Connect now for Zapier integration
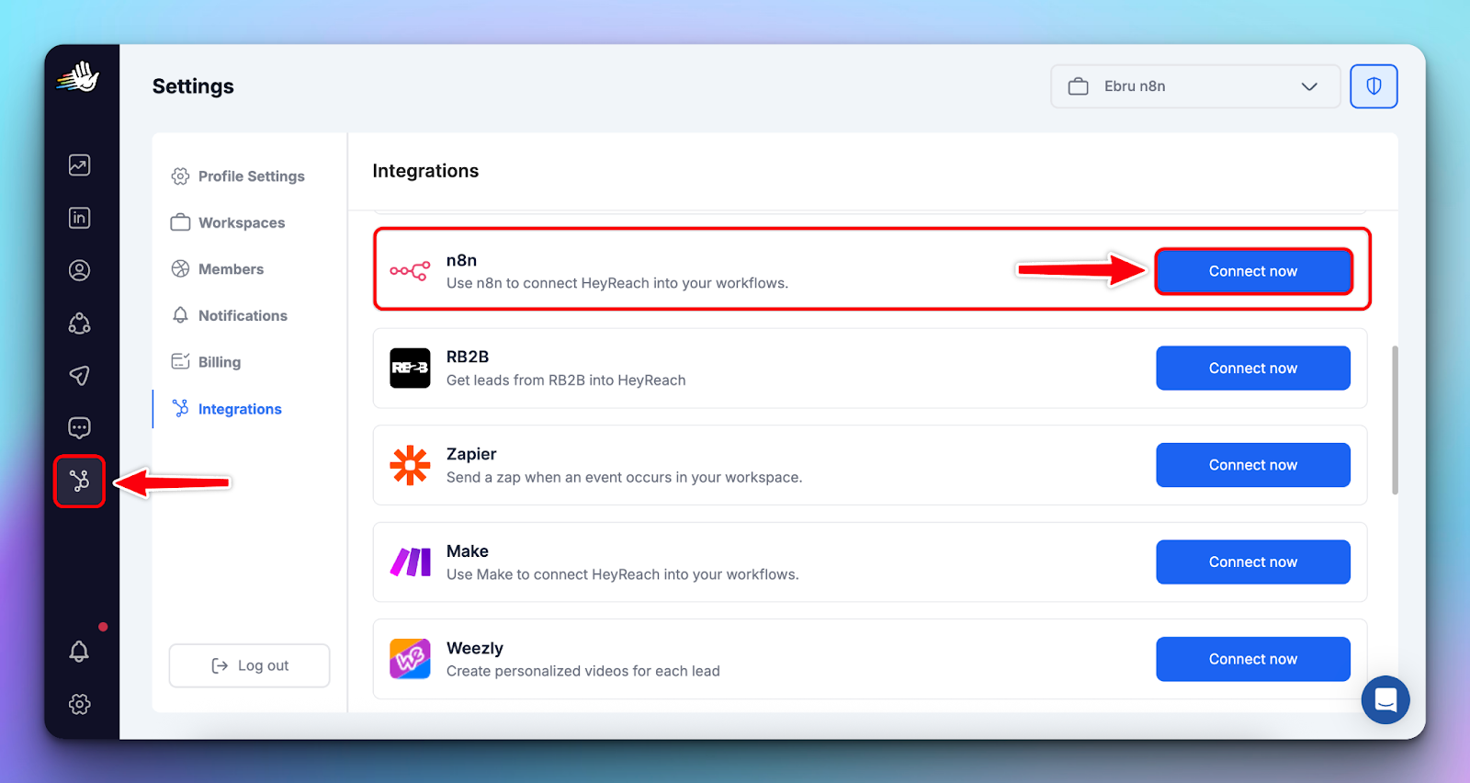The height and width of the screenshot is (783, 1470). 1253,465
